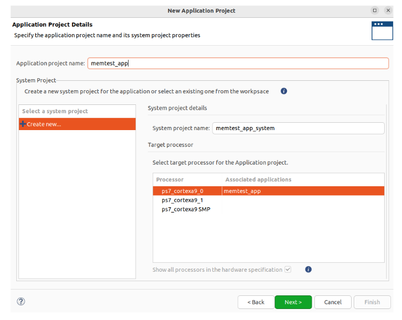Viewport: 402px width, 320px height.
Task: Select ps7_cortexa9_0 processor row
Action: [268, 191]
